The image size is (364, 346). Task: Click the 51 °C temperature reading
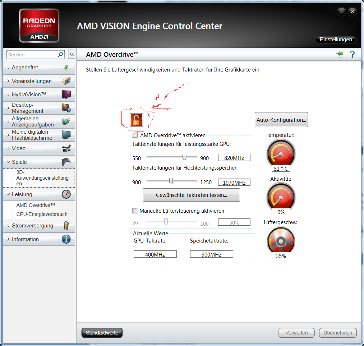click(x=281, y=169)
